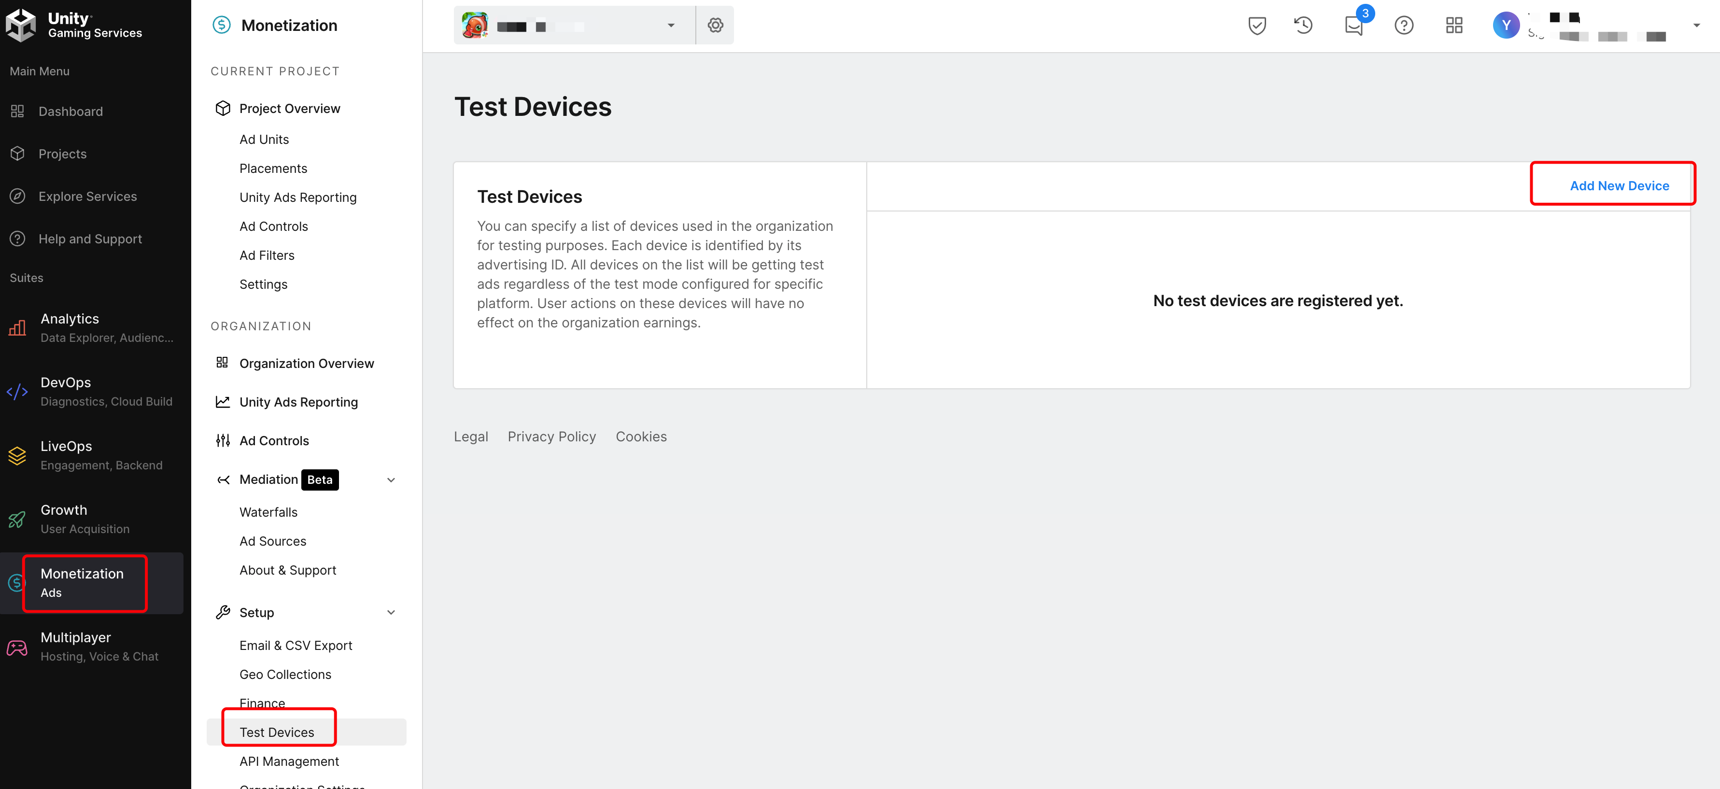Open project-level Ad Controls item
The image size is (1720, 789).
click(x=274, y=225)
